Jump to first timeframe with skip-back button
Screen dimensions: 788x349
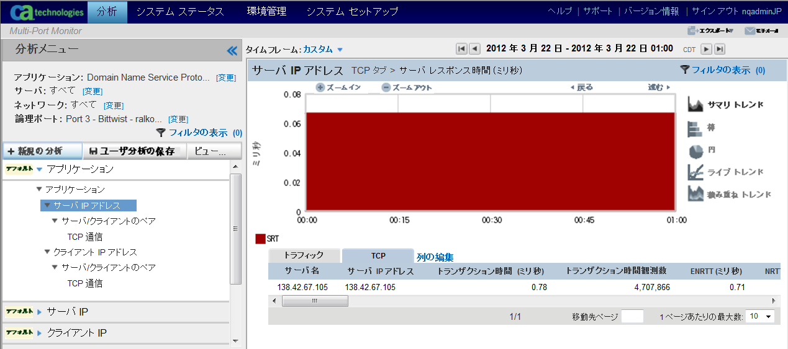(461, 49)
